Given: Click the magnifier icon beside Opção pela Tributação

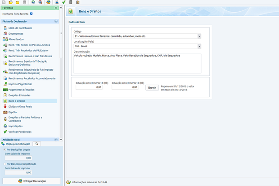Looking at the screenshot, I should [x=36, y=144].
